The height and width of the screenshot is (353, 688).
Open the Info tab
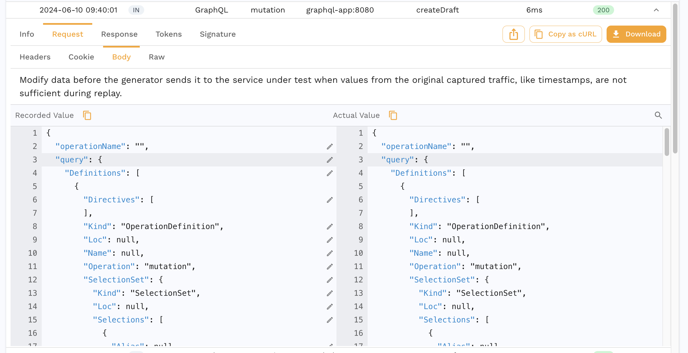click(x=27, y=34)
